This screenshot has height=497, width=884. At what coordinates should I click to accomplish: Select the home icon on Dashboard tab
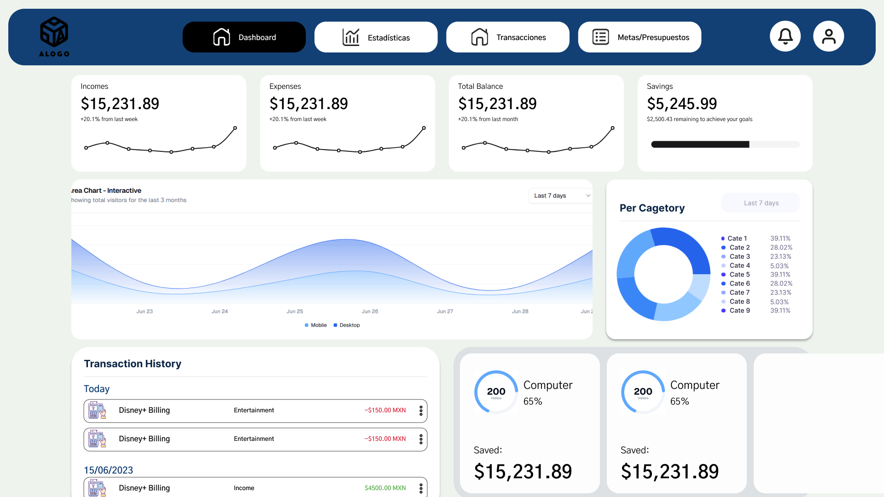pos(222,37)
